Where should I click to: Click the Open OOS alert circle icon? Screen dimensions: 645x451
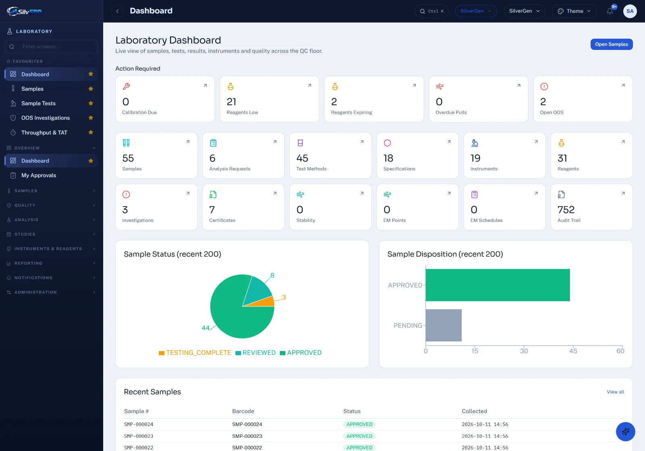pos(544,87)
